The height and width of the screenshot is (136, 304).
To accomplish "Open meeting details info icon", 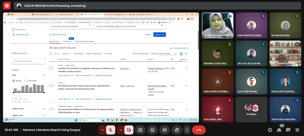I will pos(270,130).
